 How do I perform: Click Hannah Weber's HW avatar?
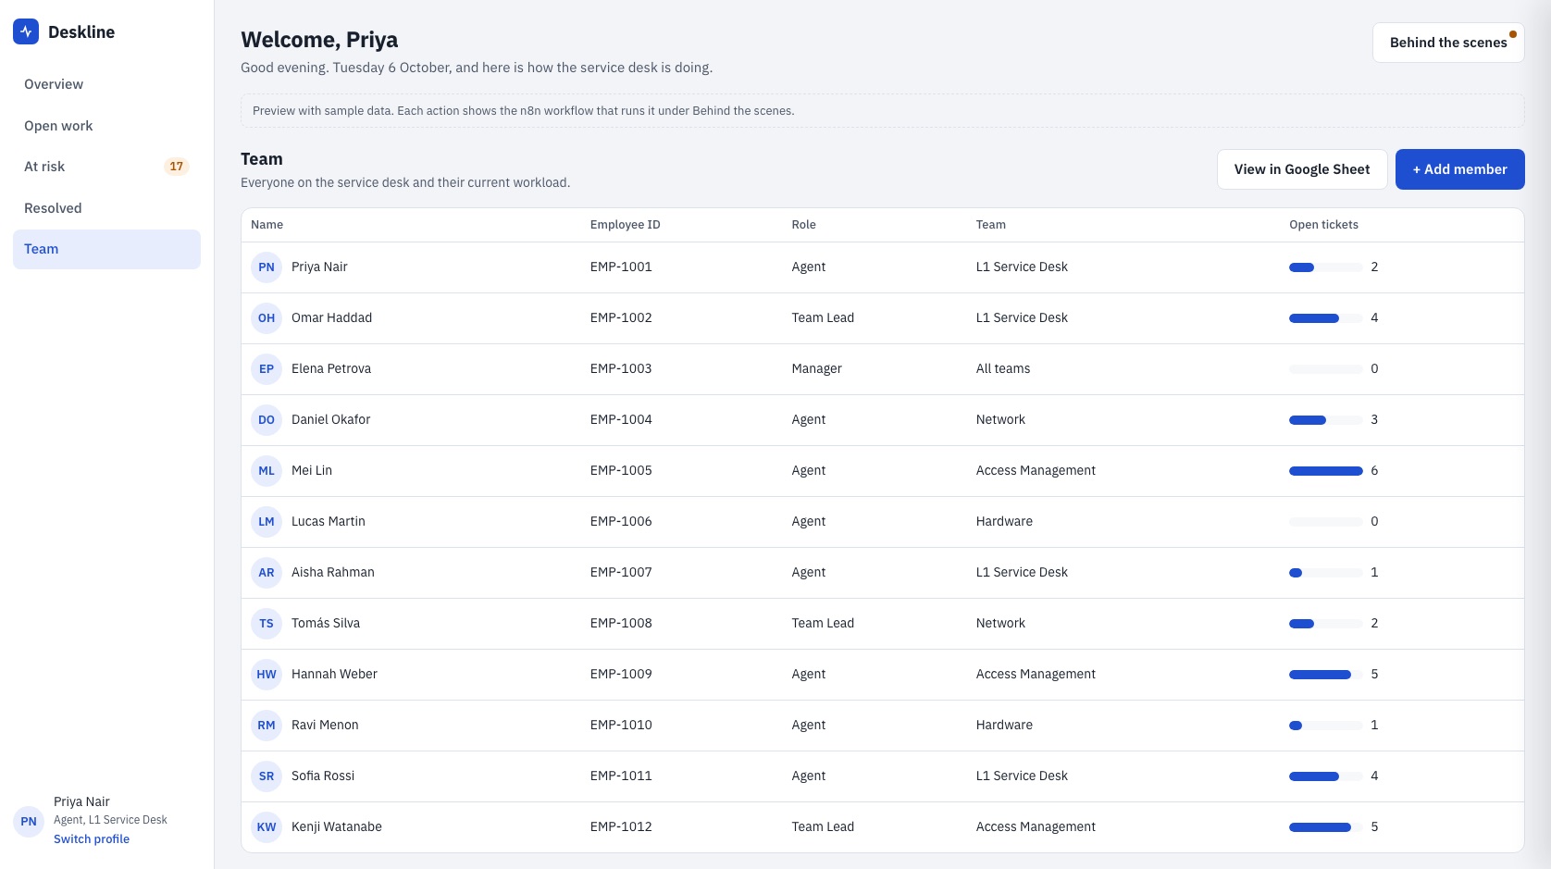point(267,675)
